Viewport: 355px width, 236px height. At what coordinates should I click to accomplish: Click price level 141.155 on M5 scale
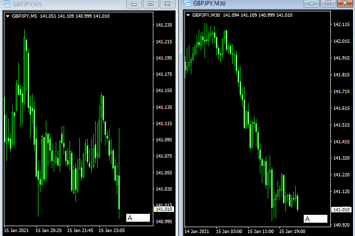click(164, 91)
